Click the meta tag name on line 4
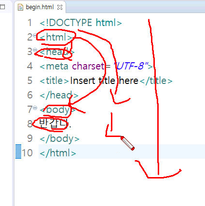The height and width of the screenshot is (206, 205). pos(57,66)
